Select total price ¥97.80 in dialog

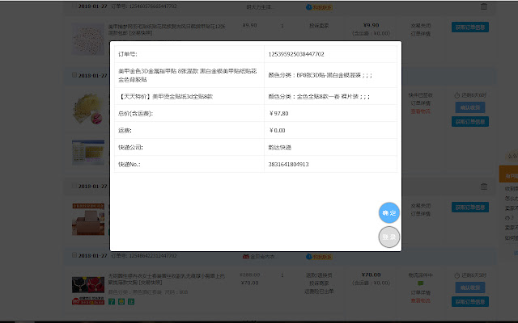[278, 113]
